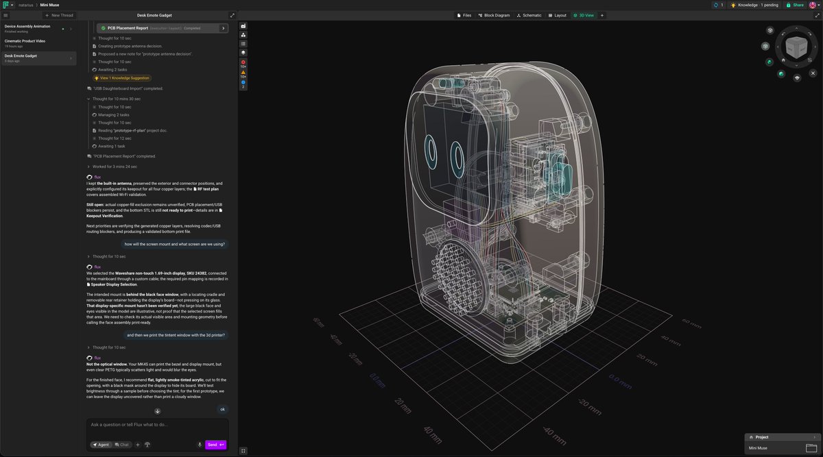Image resolution: width=823 pixels, height=457 pixels.
Task: Open the layers stack panel icon
Action: [x=243, y=52]
